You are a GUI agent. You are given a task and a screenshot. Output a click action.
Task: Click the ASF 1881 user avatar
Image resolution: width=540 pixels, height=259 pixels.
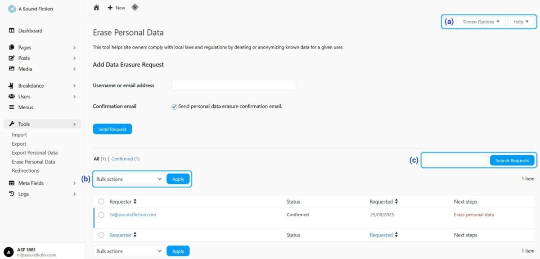coord(9,252)
